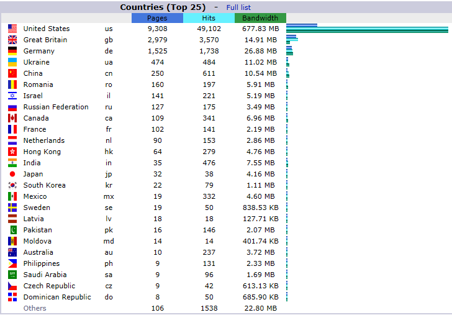Image resolution: width=452 pixels, height=315 pixels.
Task: Select the 9,308 pages value
Action: pos(158,29)
